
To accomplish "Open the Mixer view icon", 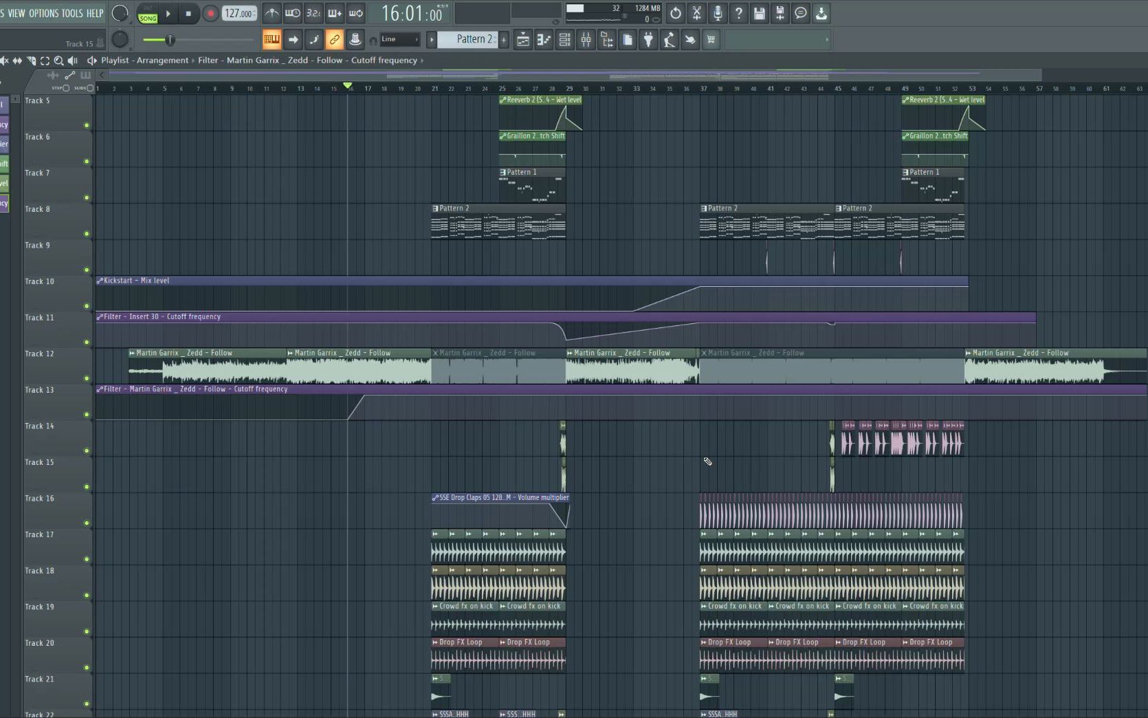I will (586, 40).
